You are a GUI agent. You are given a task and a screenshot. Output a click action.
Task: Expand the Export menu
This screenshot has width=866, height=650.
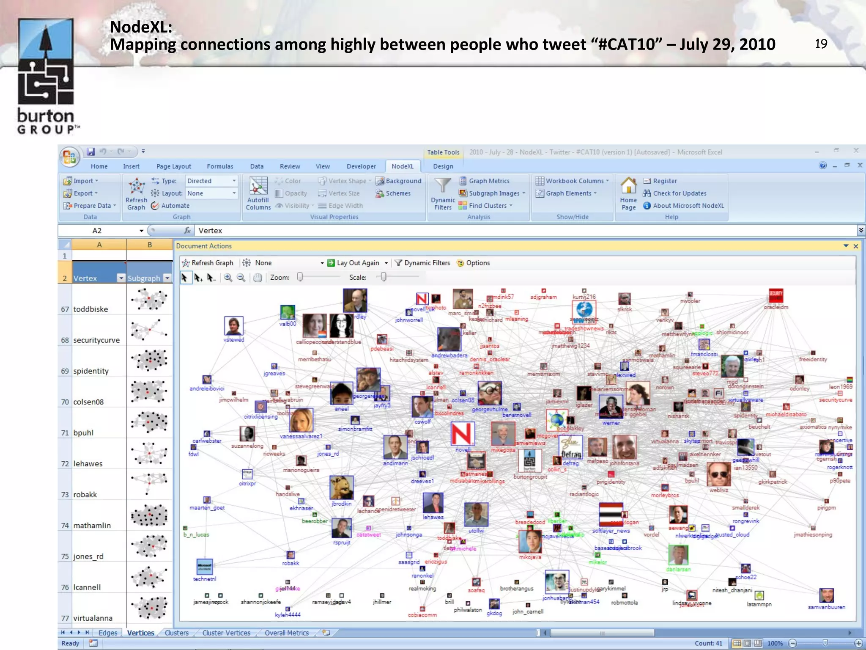[x=80, y=193]
